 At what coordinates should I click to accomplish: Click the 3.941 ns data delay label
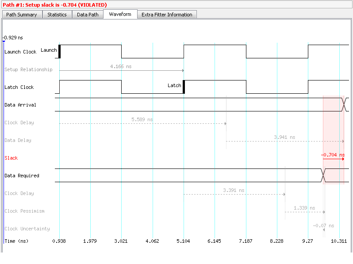click(284, 137)
